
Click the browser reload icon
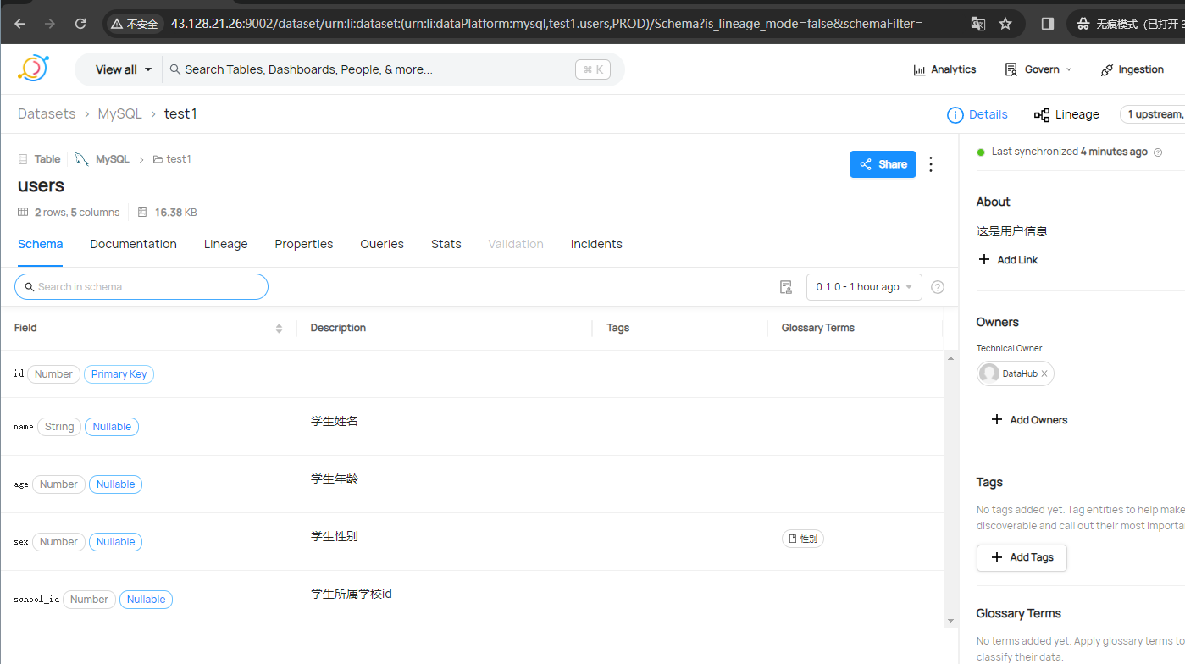pyautogui.click(x=80, y=24)
